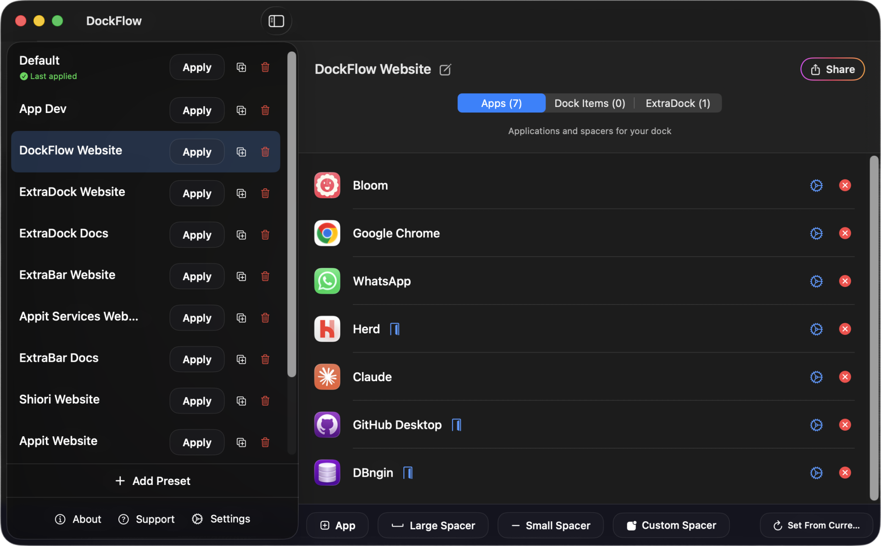
Task: Insert a Custom Spacer
Action: (x=671, y=525)
